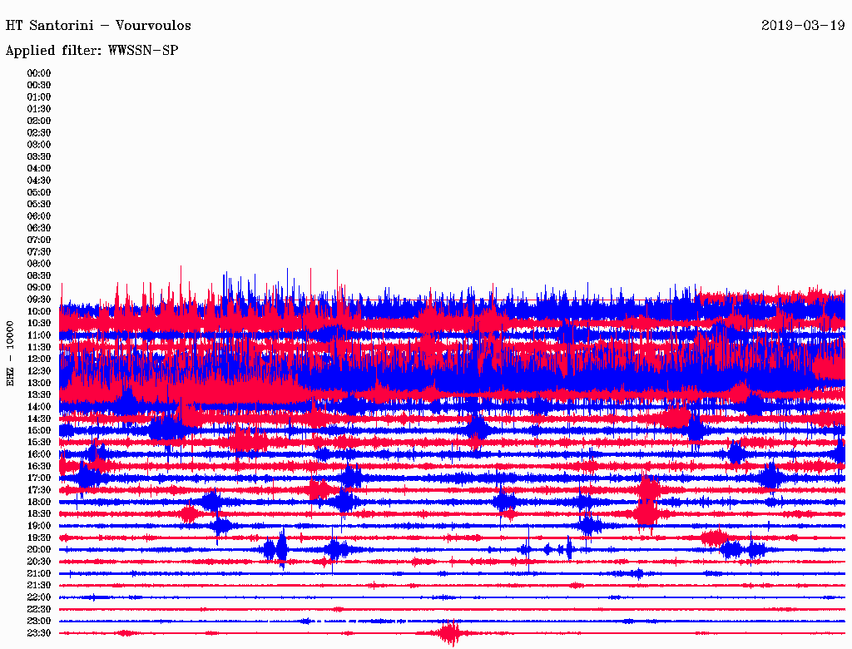Click the Applied filter: WWSSN-SP label
Viewport: 852px width, 649px height.
(92, 51)
